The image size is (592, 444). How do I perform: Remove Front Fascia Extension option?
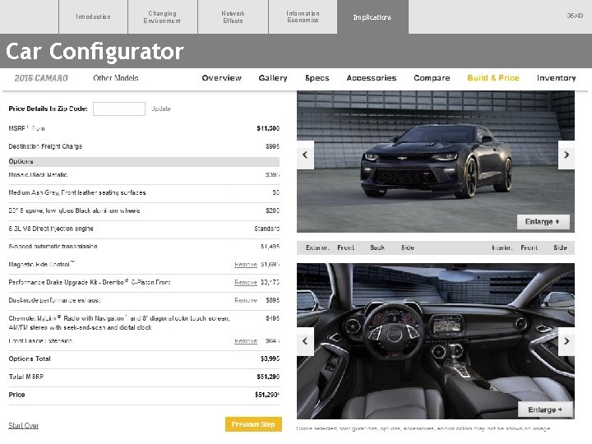click(x=246, y=341)
